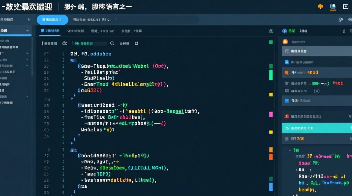Open the notifications bell icon at top right
The height and width of the screenshot is (196, 352).
pyautogui.click(x=320, y=6)
